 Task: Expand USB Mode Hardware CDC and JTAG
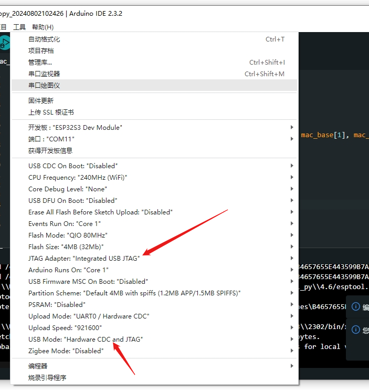[x=154, y=339]
